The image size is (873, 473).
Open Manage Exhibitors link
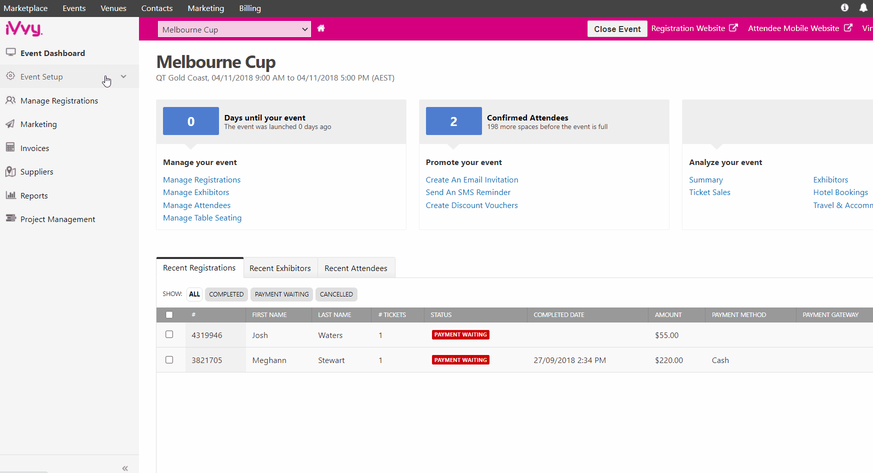(196, 192)
